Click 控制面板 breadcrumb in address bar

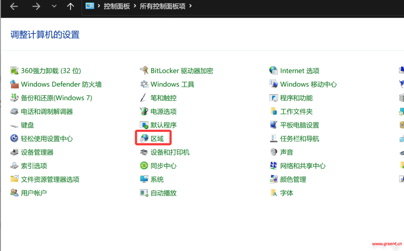[x=117, y=6]
